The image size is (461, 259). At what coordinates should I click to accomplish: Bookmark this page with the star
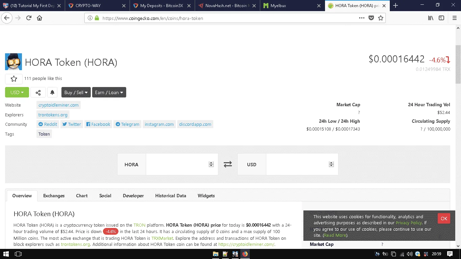point(381,18)
